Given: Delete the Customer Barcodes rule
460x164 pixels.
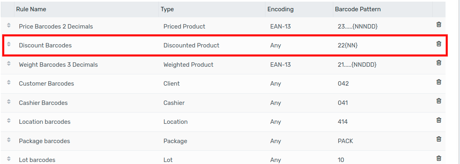Looking at the screenshot, I should pyautogui.click(x=439, y=82).
